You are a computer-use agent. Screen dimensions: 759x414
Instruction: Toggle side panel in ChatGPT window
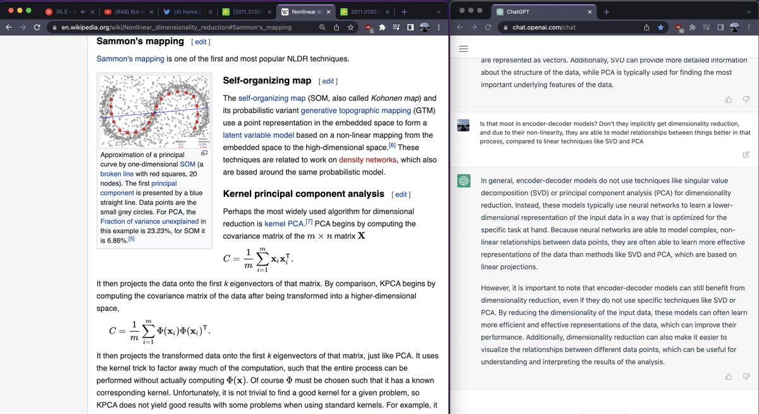(719, 27)
